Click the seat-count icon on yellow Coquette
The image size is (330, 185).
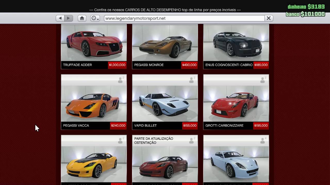click(x=121, y=141)
